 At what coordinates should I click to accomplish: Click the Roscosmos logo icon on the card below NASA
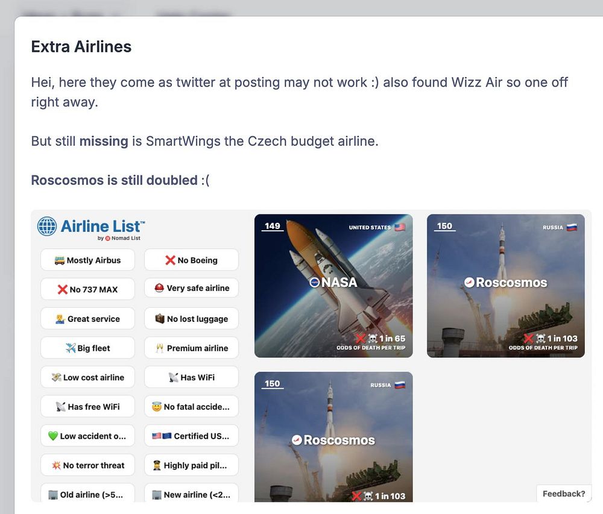tap(297, 440)
